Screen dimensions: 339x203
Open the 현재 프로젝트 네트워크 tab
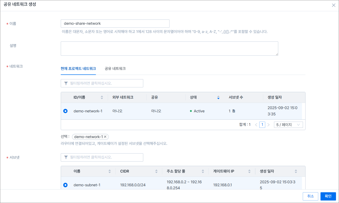click(x=78, y=69)
